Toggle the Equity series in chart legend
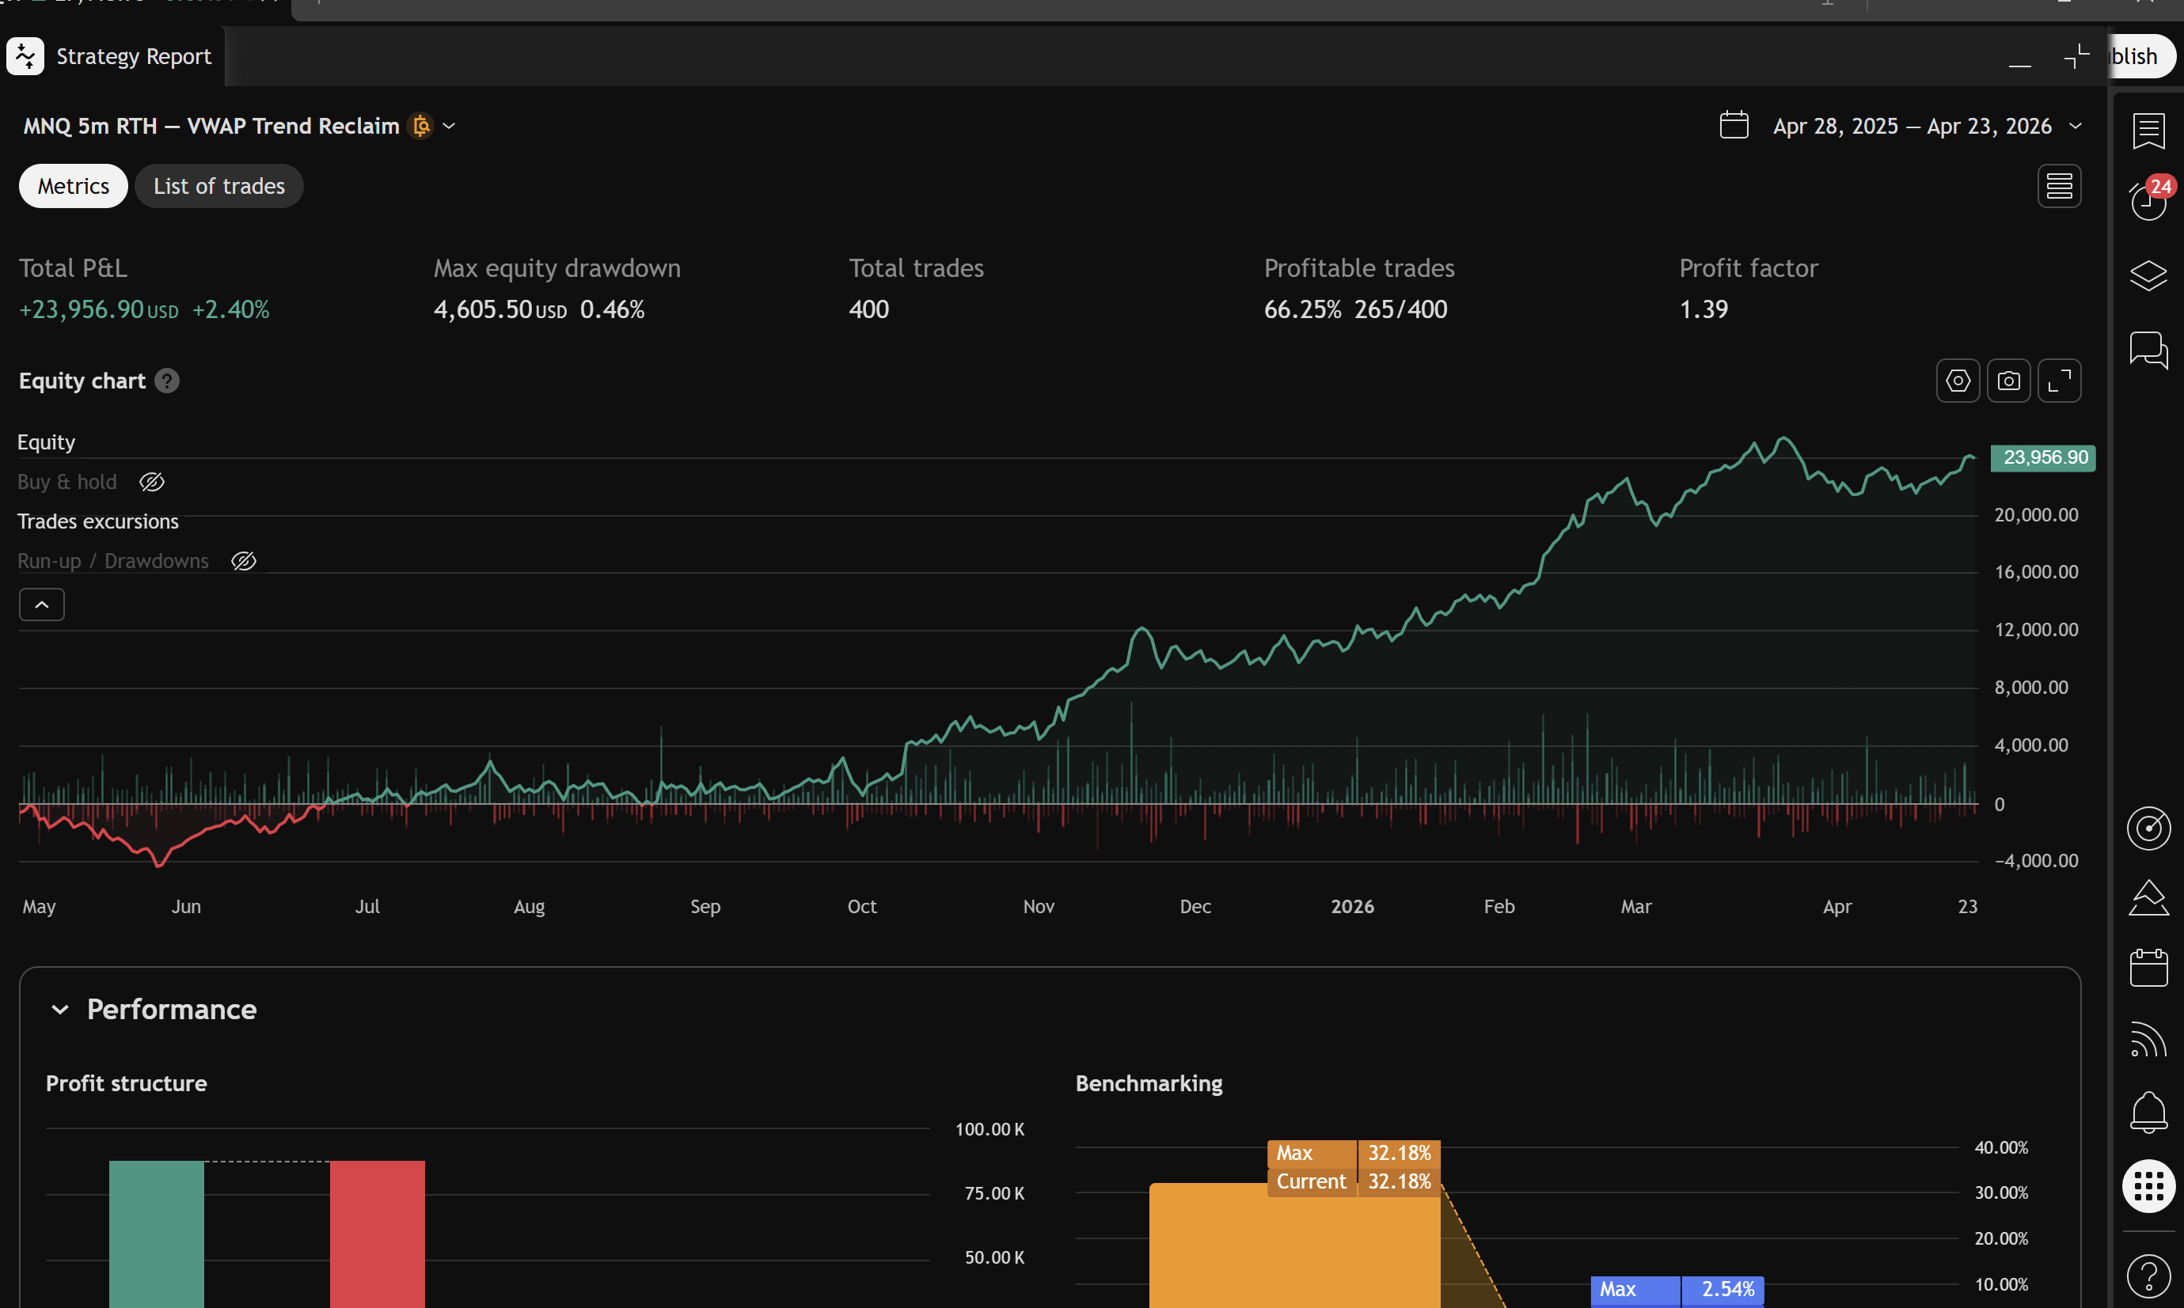This screenshot has height=1308, width=2184. [47, 442]
